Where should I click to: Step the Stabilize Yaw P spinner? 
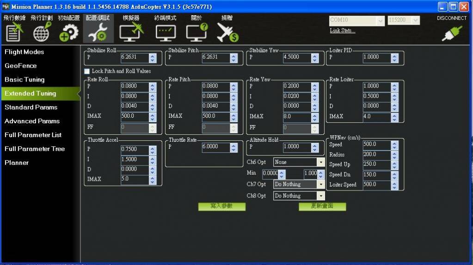click(314, 58)
